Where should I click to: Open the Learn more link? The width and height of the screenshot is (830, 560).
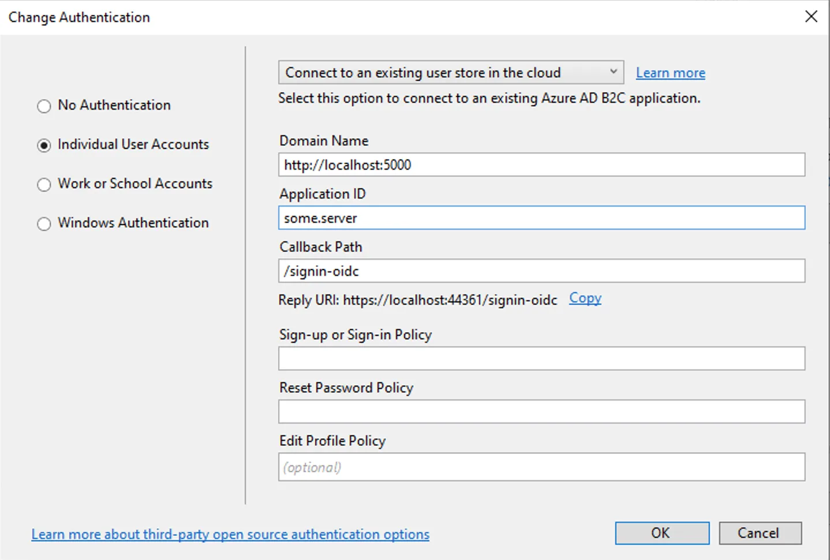pos(670,73)
